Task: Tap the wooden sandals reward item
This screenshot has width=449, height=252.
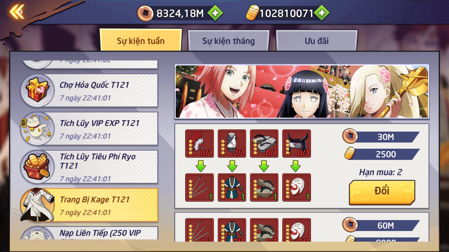Action: pos(264,187)
